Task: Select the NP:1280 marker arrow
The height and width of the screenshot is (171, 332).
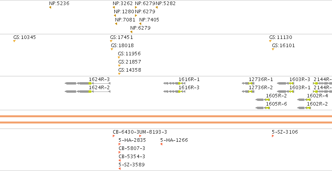Action: [115, 16]
